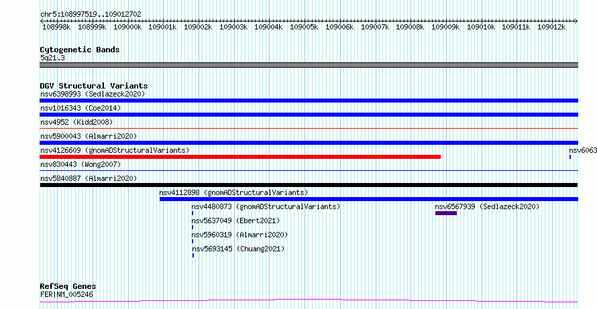Click the 109003k ruler tick label
597x309 pixels.
233,27
